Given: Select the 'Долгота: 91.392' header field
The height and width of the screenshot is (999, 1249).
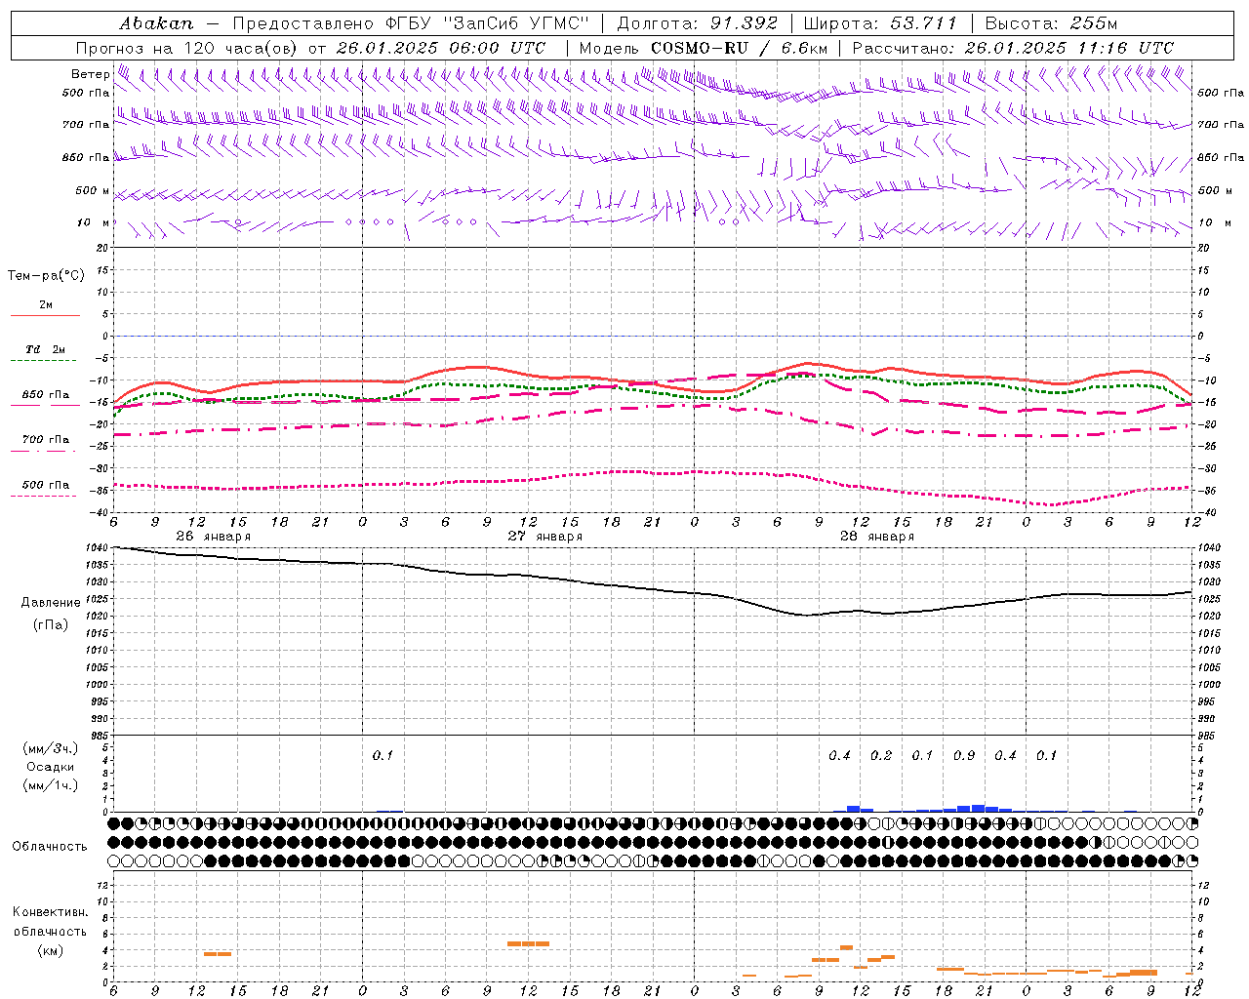Looking at the screenshot, I should click(x=698, y=23).
